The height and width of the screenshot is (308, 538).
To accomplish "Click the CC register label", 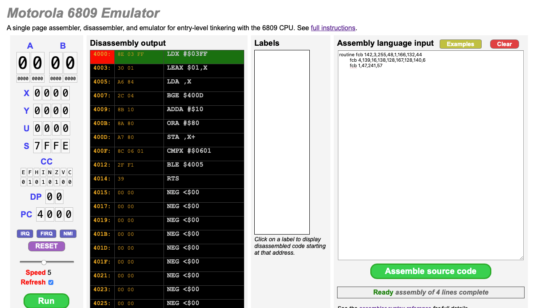I will (47, 162).
